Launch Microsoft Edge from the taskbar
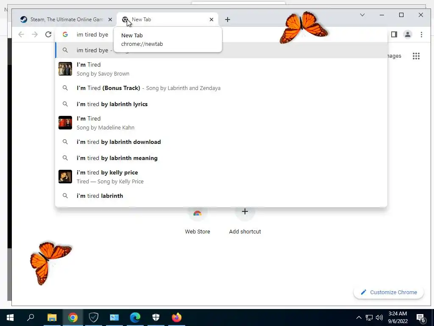Image resolution: width=434 pixels, height=326 pixels. 135,318
